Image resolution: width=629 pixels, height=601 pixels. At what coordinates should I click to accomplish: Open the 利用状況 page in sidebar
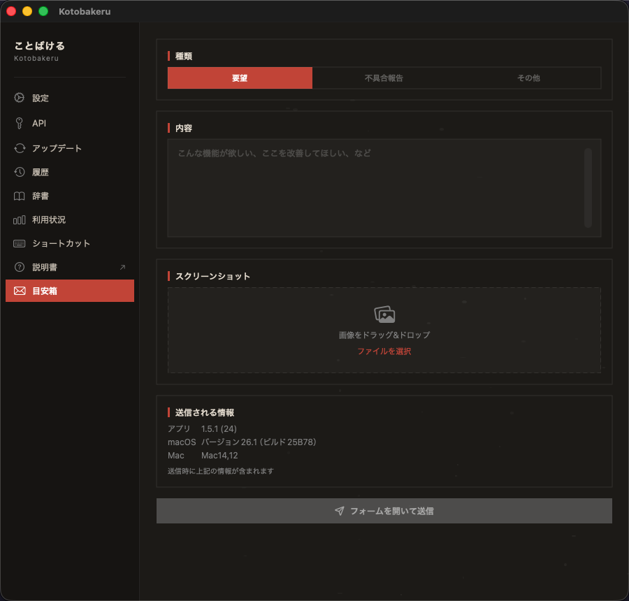[x=49, y=219]
